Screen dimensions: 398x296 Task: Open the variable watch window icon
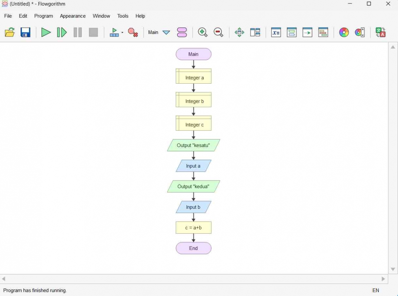coord(276,32)
